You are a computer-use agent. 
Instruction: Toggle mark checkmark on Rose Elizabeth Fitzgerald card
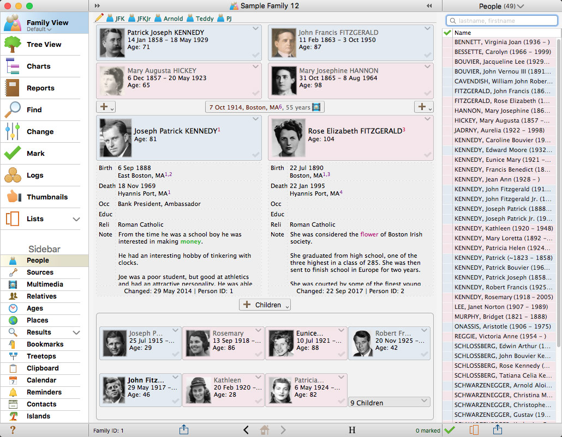[428, 155]
